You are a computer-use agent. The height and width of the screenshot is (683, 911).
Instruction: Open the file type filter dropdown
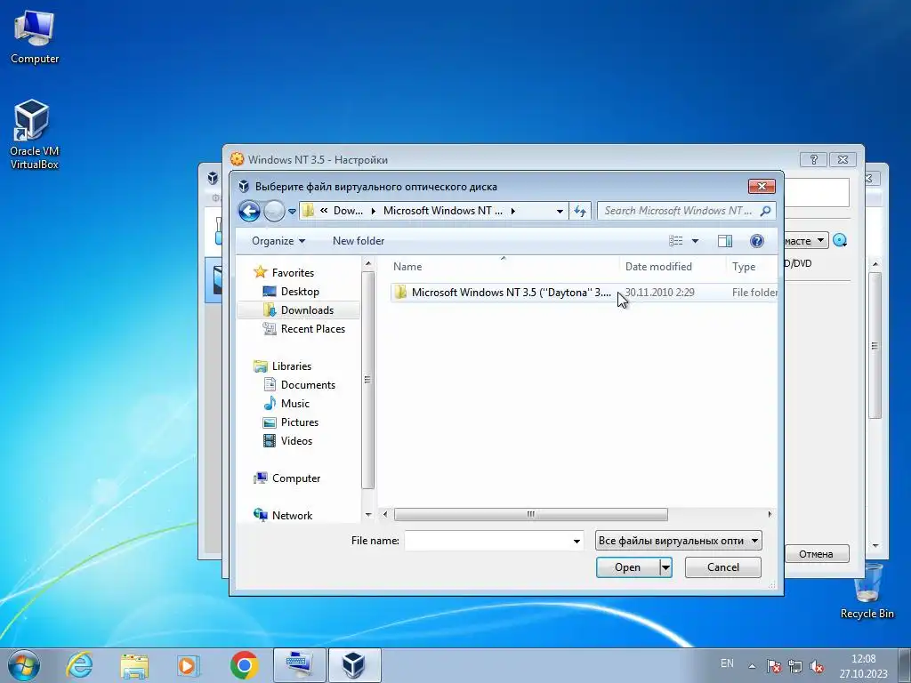pyautogui.click(x=679, y=541)
